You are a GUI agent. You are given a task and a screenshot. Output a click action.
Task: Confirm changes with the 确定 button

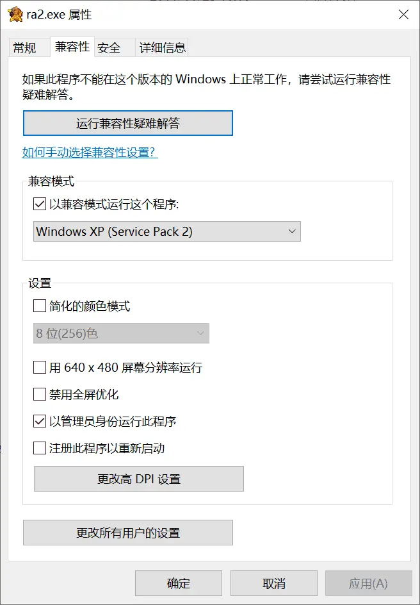coord(178,583)
